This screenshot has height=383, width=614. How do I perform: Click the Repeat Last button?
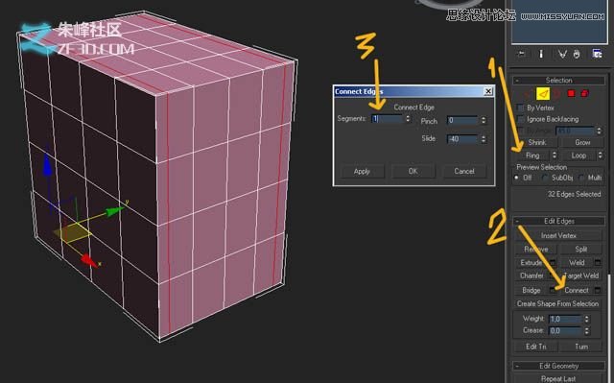click(558, 378)
